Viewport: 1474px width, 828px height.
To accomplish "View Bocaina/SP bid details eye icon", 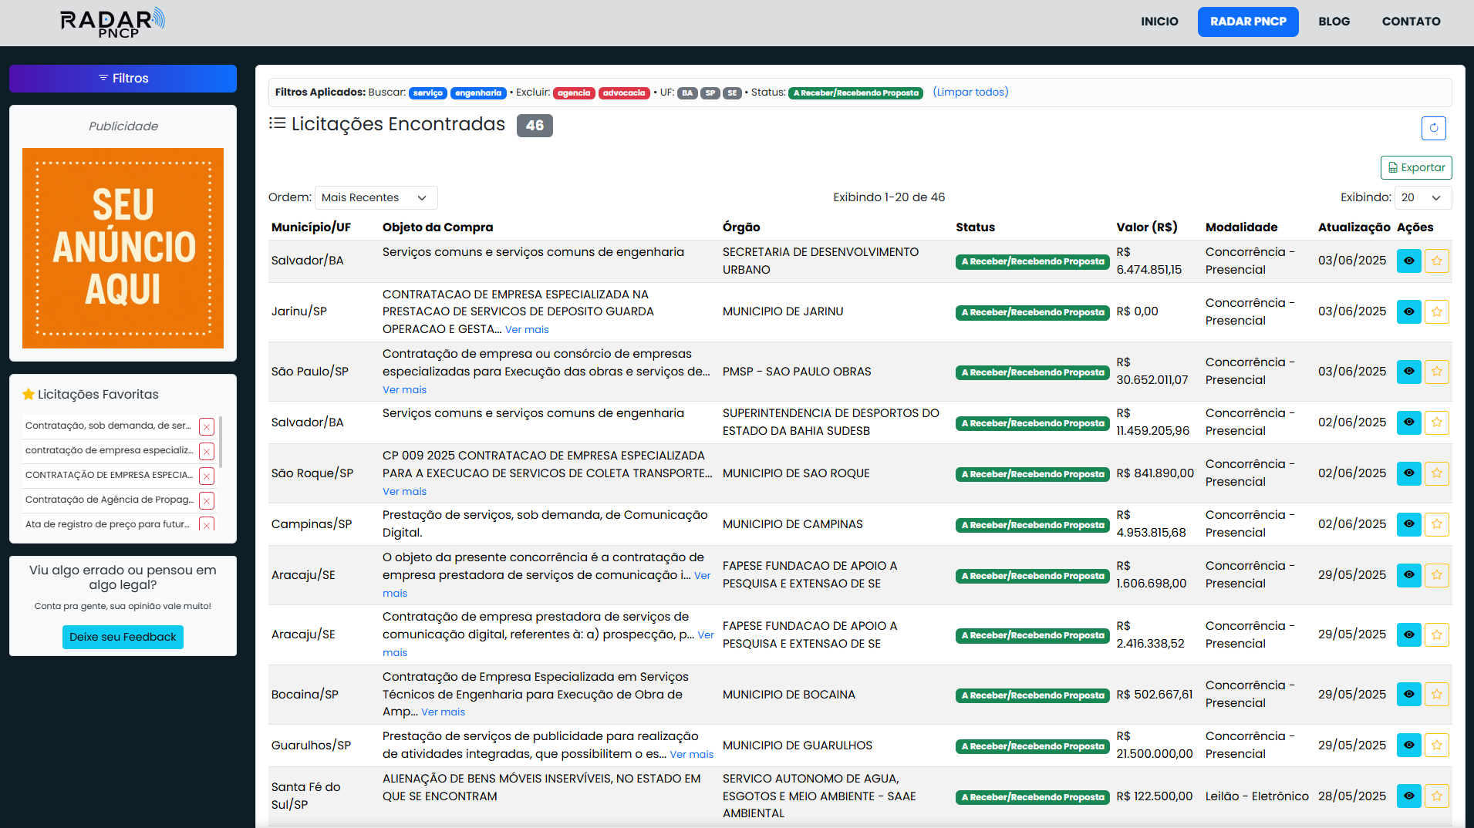I will coord(1408,695).
